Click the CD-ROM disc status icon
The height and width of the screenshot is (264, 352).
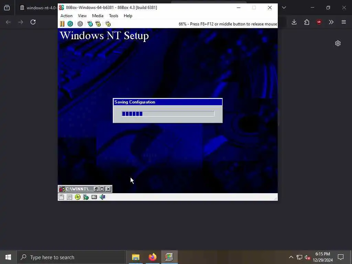coord(78,197)
